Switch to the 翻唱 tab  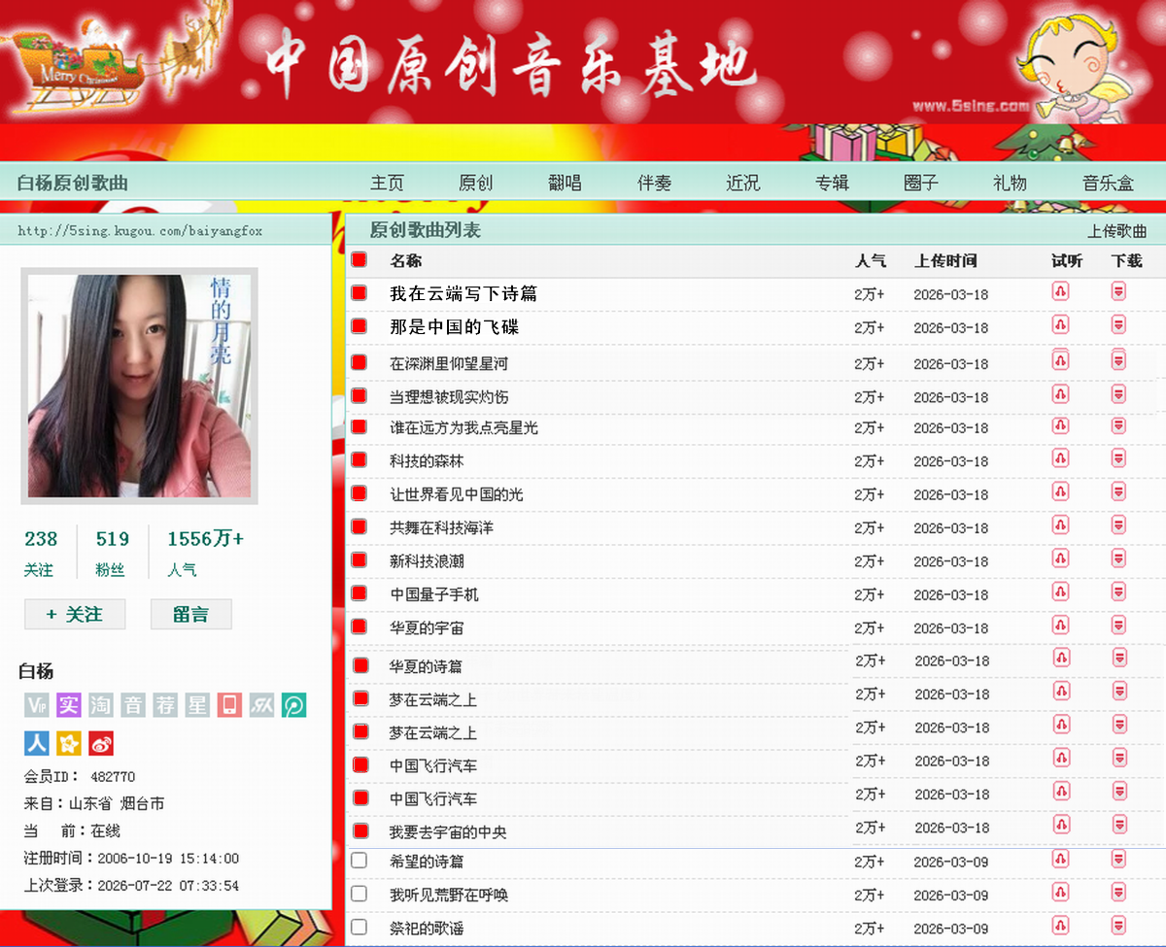coord(565,183)
